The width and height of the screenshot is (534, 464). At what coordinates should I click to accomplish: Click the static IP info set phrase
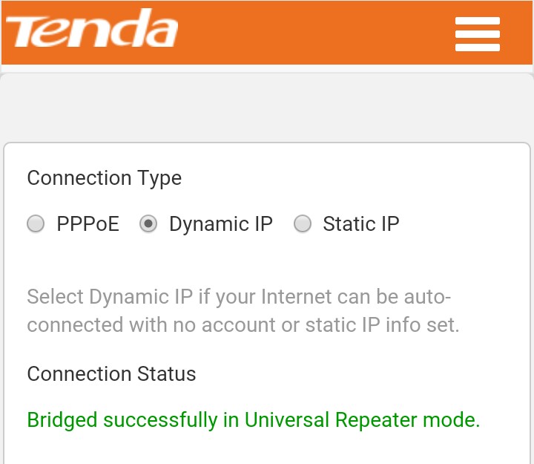tap(382, 325)
